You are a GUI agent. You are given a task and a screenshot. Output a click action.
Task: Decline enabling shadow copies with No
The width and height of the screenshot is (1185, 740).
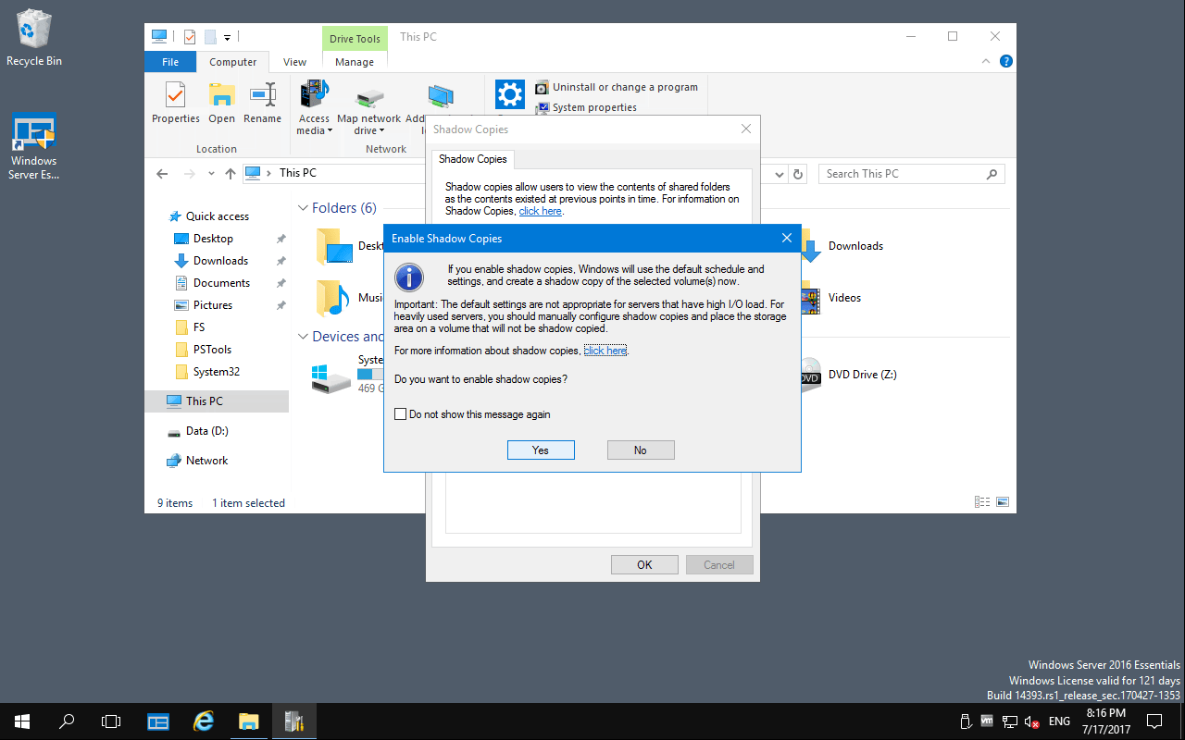point(641,450)
